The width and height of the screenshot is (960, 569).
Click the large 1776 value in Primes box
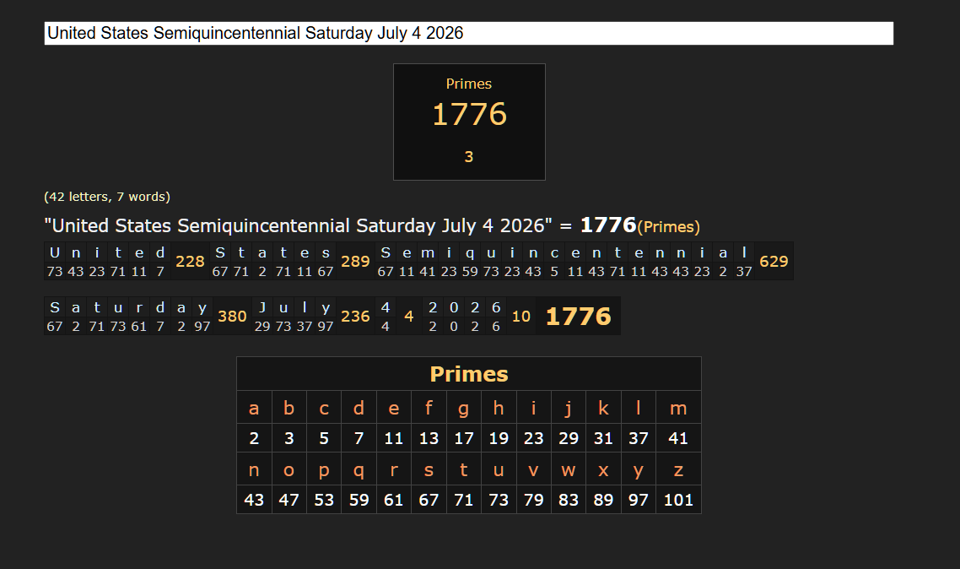(x=469, y=115)
